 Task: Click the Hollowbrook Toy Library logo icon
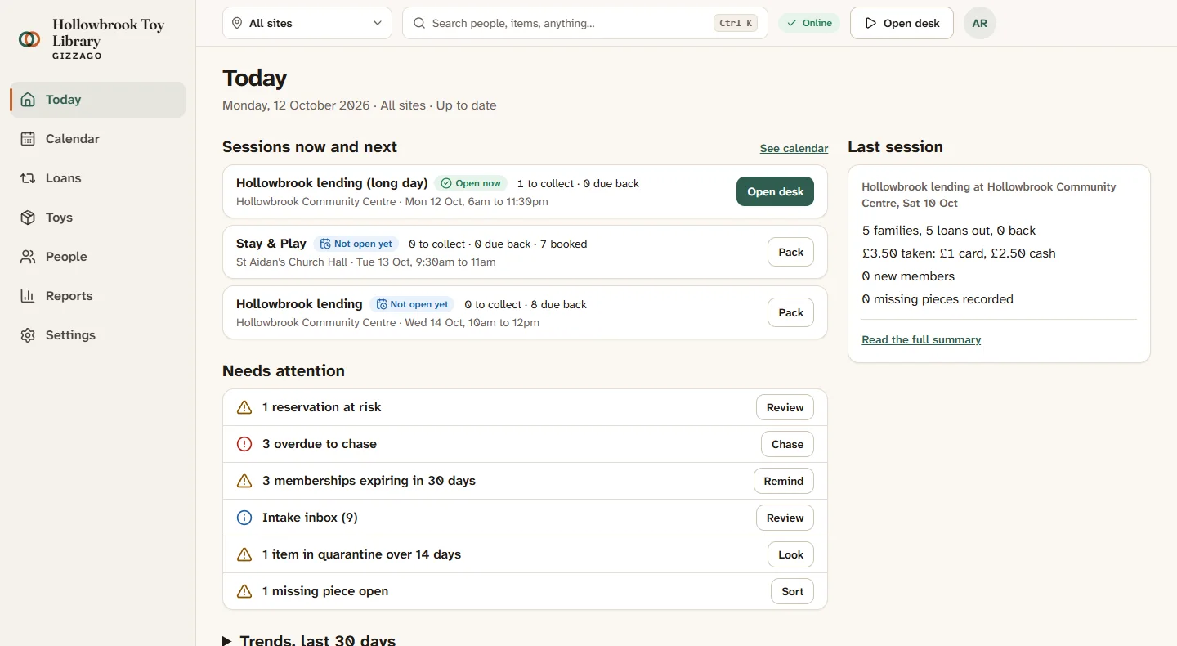click(29, 39)
